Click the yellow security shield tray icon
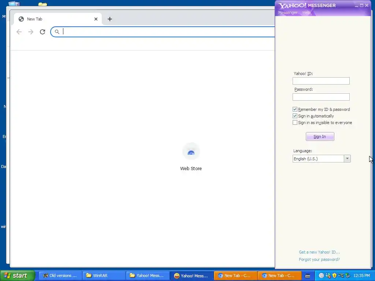The image size is (375, 281). pos(335,276)
